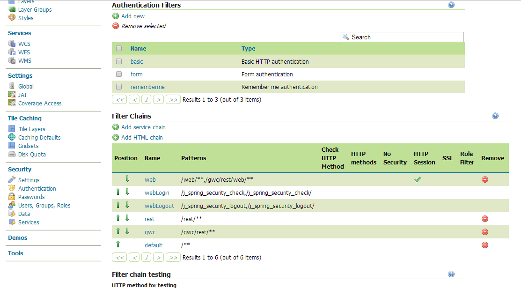Move rest chain down
The height and width of the screenshot is (289, 521).
127,218
